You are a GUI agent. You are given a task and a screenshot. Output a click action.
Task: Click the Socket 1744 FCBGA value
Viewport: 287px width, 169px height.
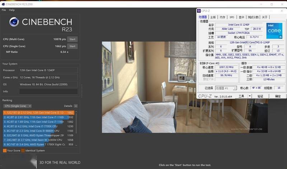point(239,33)
